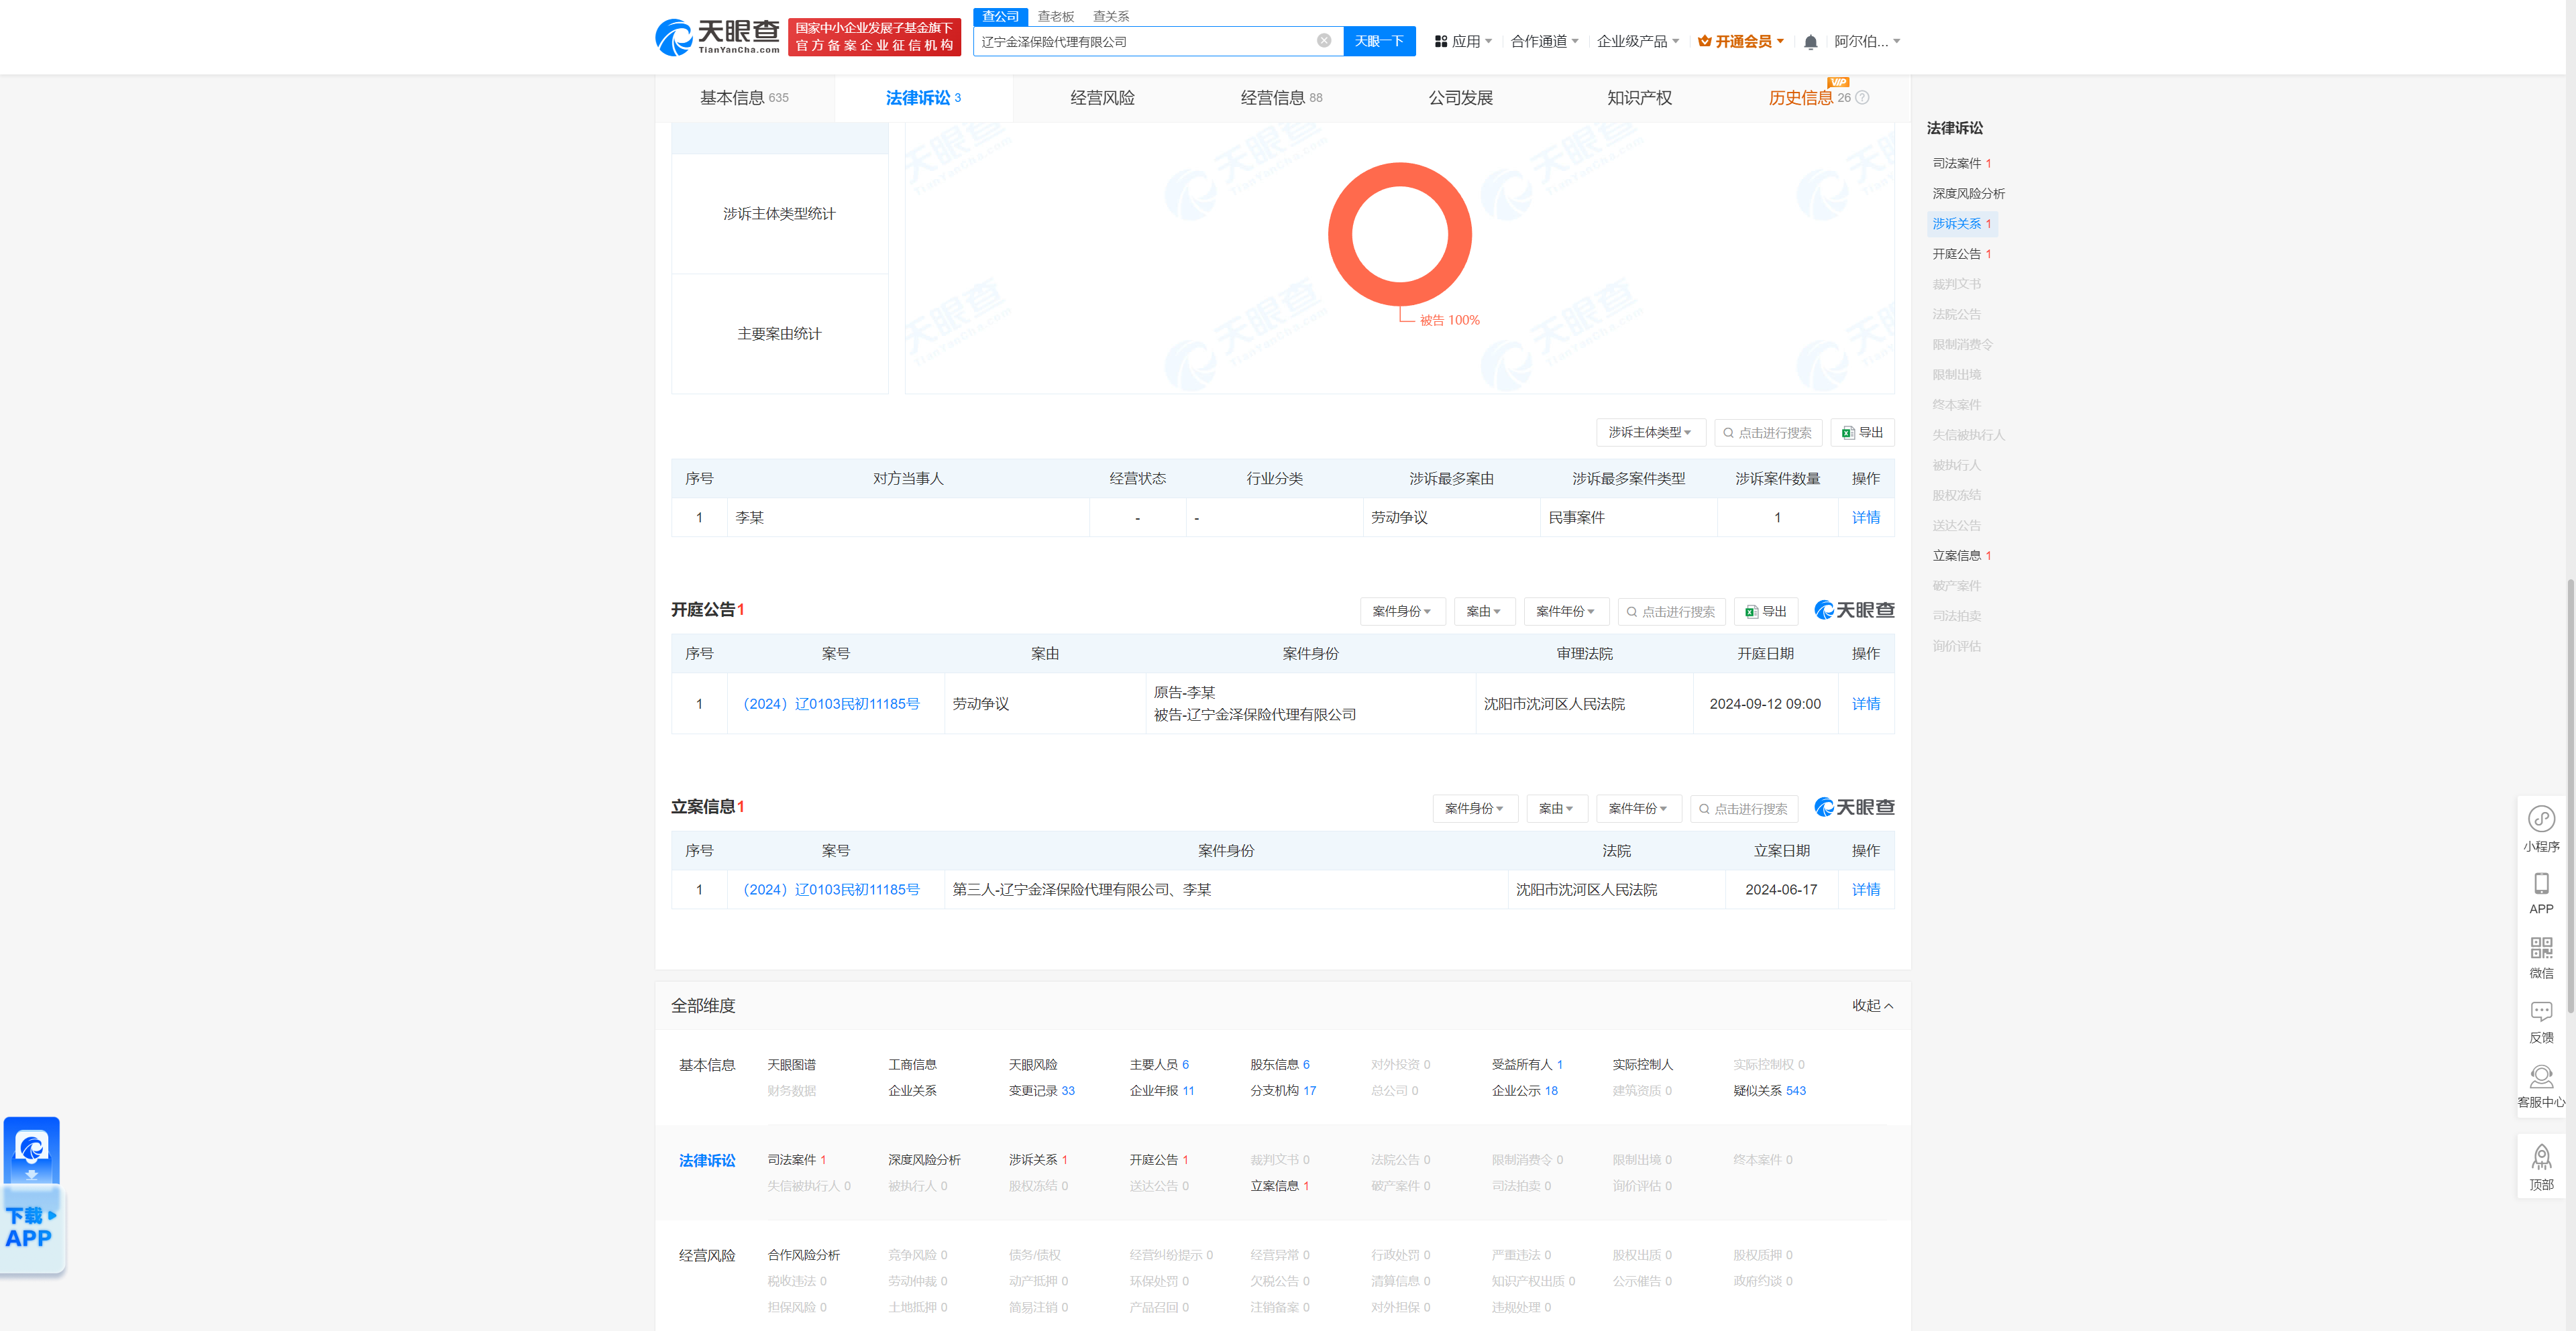Open 案由 dropdown in 立案信息
The image size is (2576, 1331).
pyautogui.click(x=1557, y=809)
